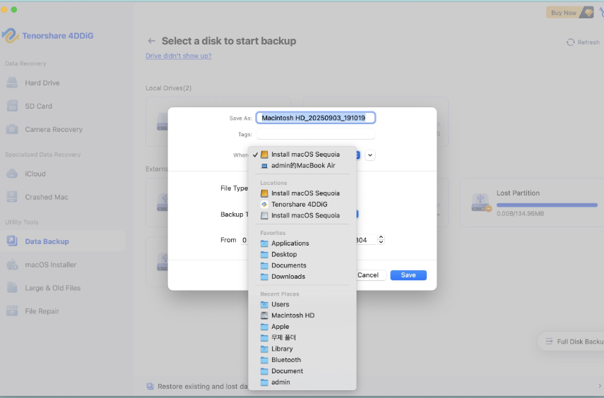Select orange Install macOS Sequoia under Locations

coord(302,193)
